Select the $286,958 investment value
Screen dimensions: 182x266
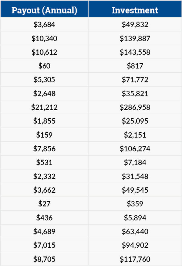point(135,107)
